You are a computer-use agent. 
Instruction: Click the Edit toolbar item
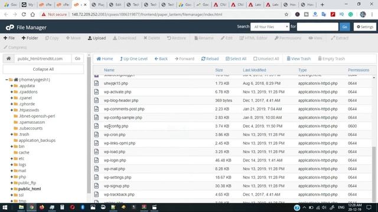227,38
